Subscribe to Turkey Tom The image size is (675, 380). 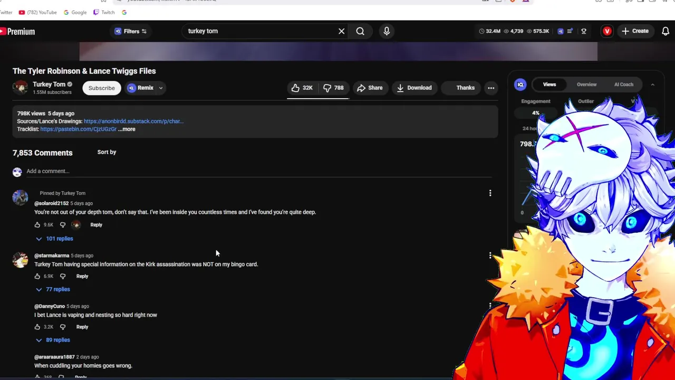click(x=101, y=88)
